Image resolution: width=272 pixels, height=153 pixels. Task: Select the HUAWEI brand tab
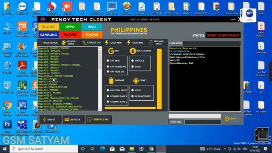[70, 35]
